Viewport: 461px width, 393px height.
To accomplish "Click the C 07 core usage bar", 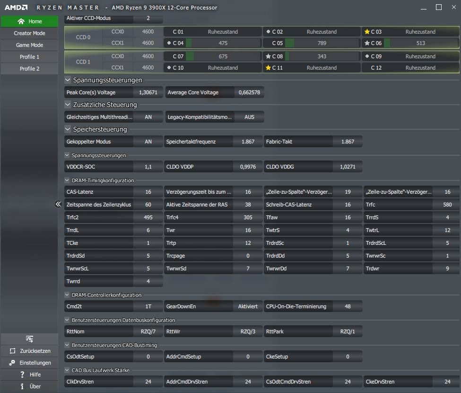I will tap(223, 56).
